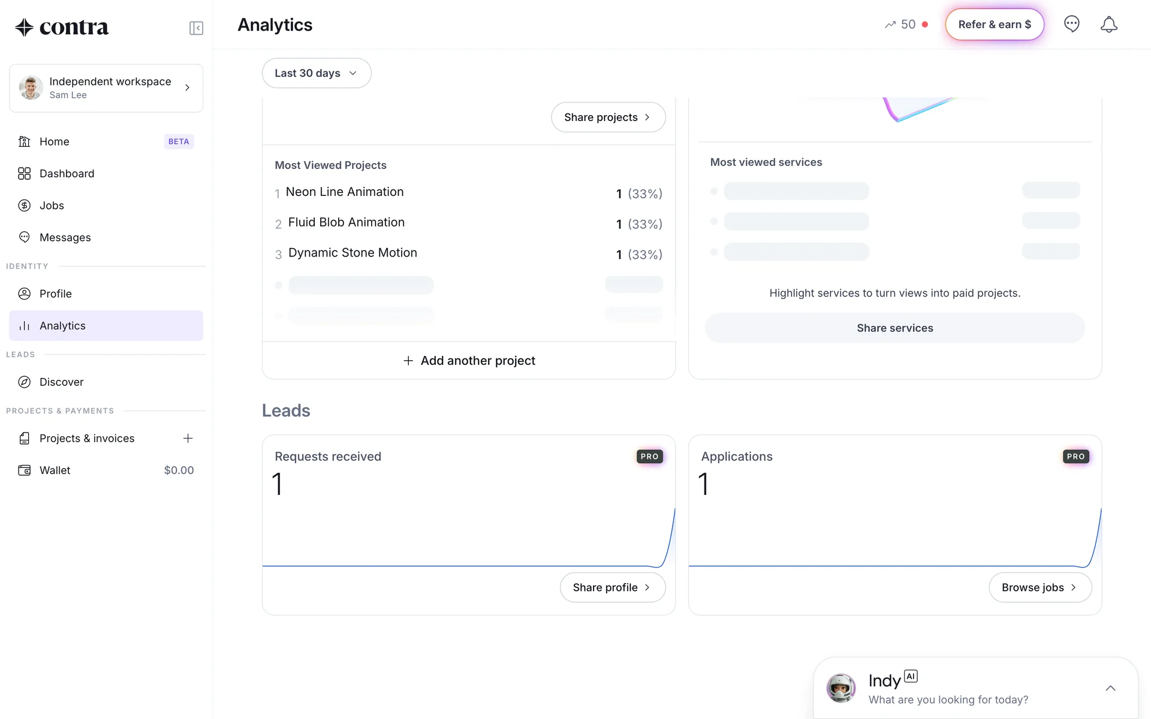Click the Refer & earn $ button

pyautogui.click(x=995, y=25)
